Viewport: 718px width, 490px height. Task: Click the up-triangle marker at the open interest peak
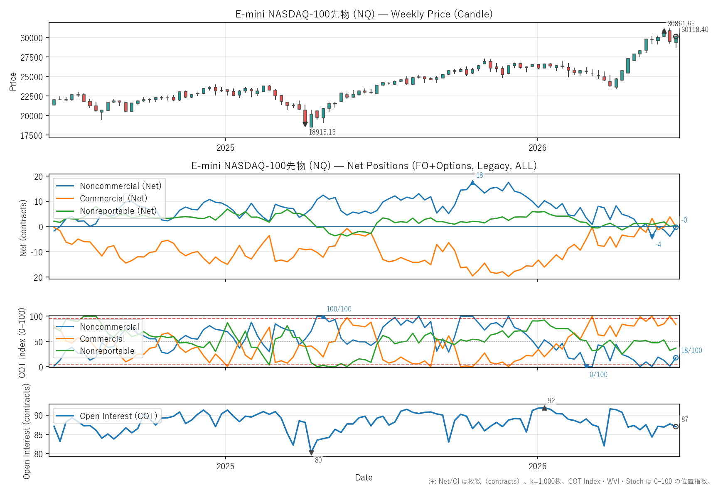[x=544, y=408]
